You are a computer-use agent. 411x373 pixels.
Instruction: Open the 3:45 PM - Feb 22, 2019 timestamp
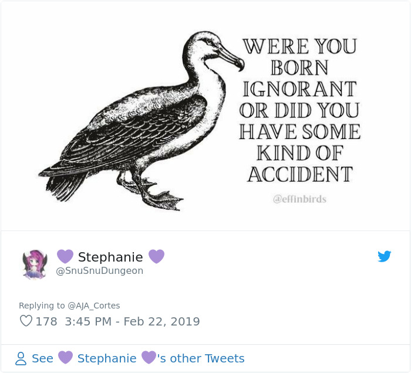133,321
